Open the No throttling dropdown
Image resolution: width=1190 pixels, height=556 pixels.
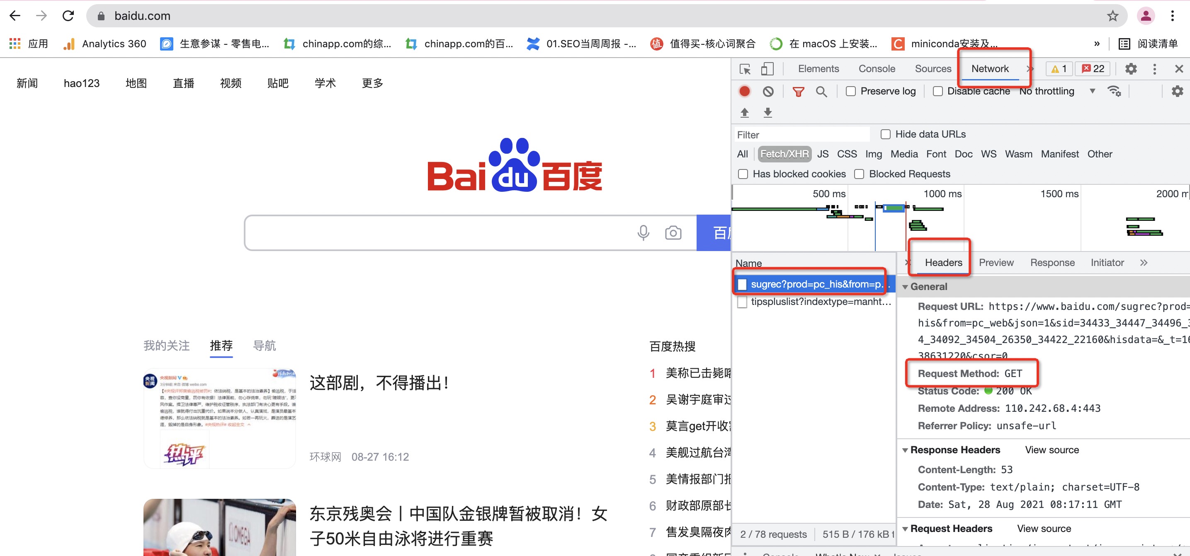1058,91
